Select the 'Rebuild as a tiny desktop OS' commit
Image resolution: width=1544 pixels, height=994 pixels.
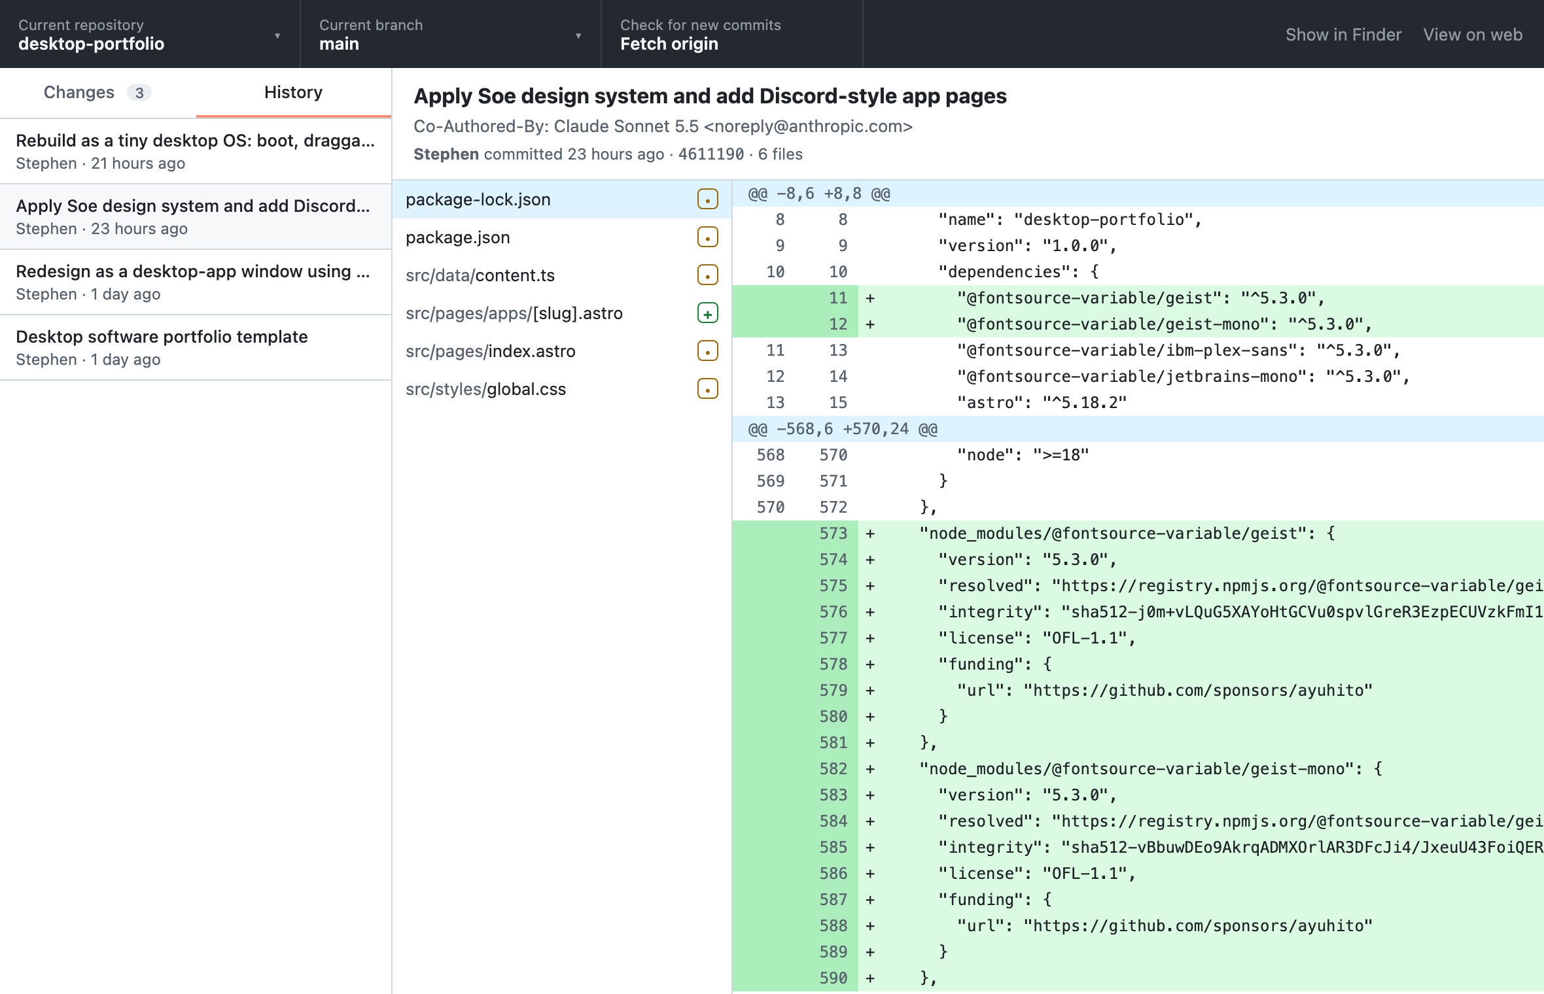pyautogui.click(x=196, y=151)
